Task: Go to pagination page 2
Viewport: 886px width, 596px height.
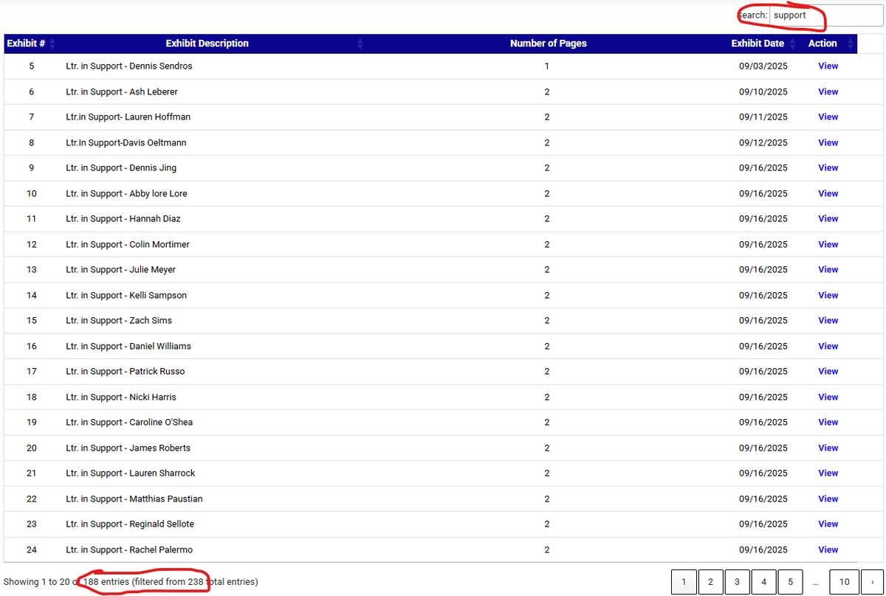Action: pyautogui.click(x=710, y=582)
